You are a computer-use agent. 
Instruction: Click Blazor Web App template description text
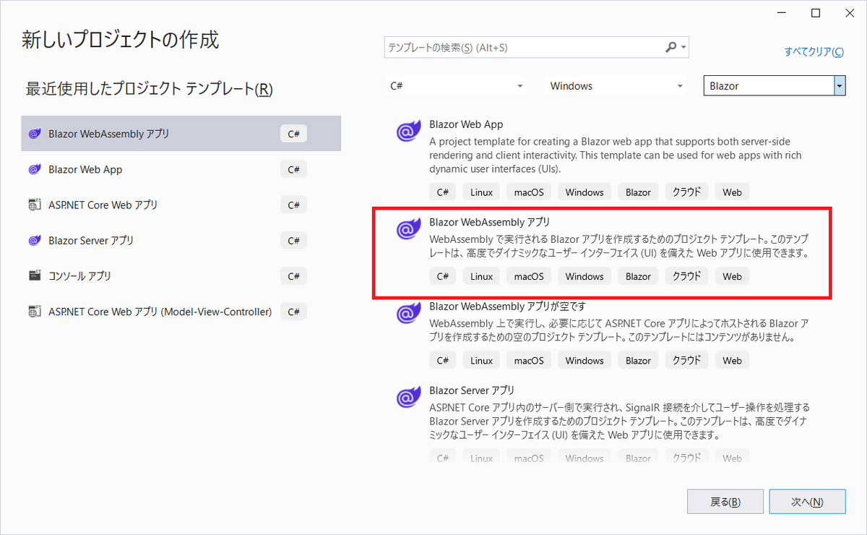pos(616,155)
